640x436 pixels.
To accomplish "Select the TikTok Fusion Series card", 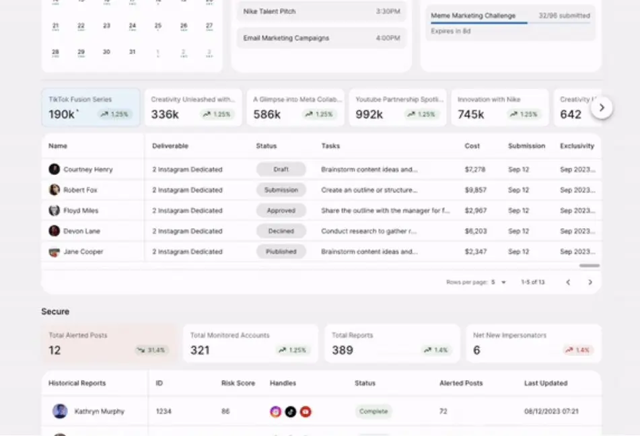I will point(91,108).
